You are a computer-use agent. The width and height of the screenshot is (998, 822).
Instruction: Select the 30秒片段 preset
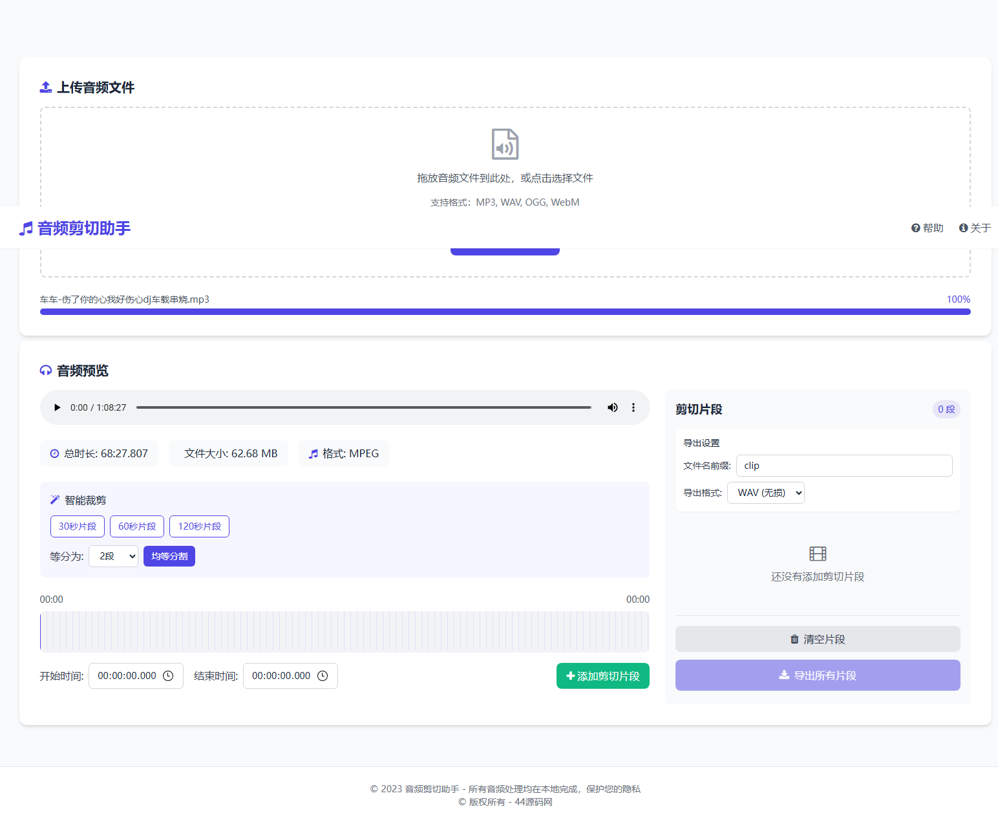[x=78, y=526]
